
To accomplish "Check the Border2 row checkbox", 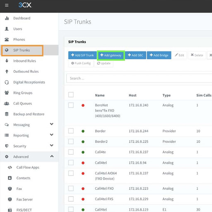I will pos(71,142).
